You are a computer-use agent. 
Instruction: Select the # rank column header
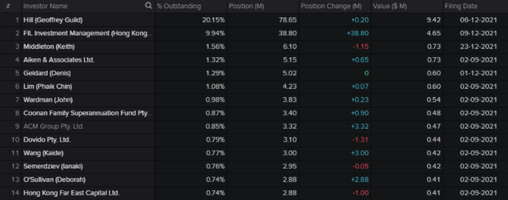8,6
